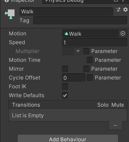Tick the Cycle Offset Parameter checkbox
This screenshot has height=142, width=129.
click(90, 78)
